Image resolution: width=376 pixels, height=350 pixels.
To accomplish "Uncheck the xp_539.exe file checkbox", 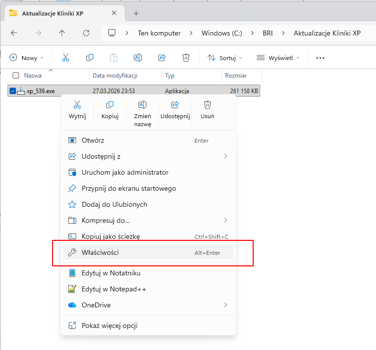I will coord(13,91).
